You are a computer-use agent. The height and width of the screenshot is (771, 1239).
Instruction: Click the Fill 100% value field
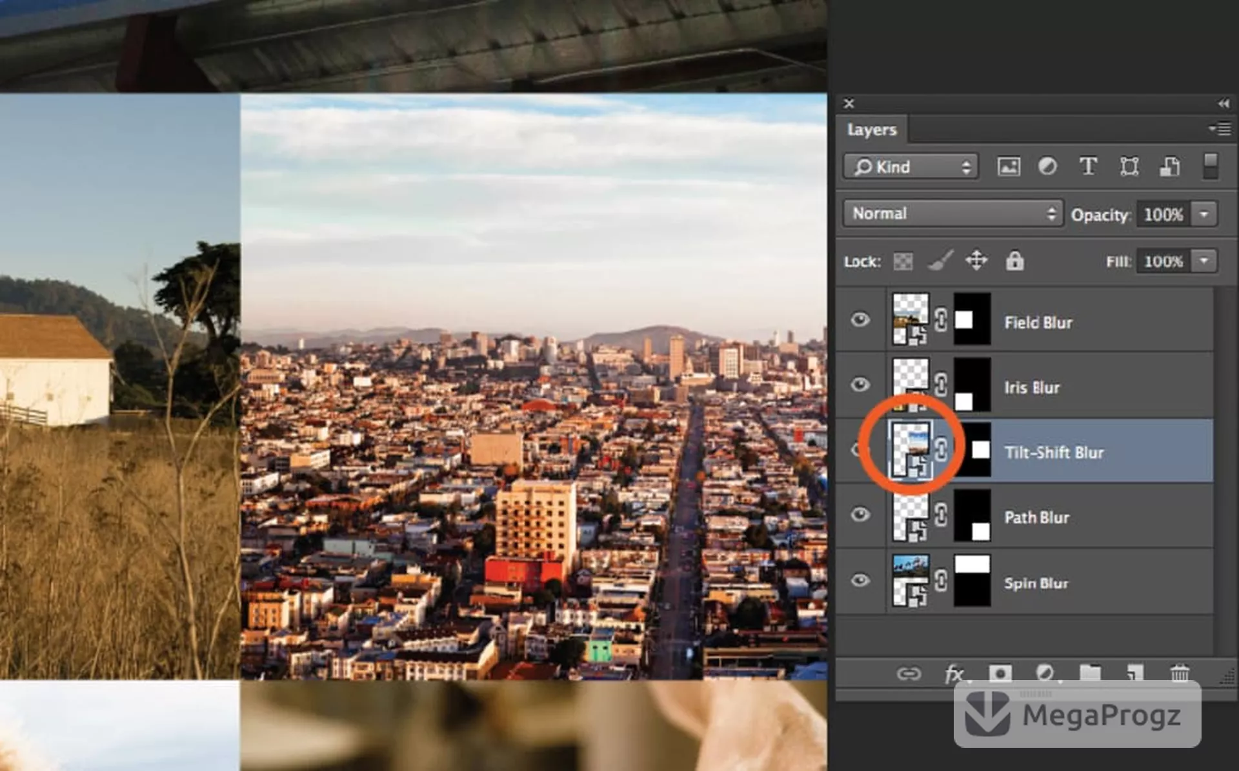(1163, 261)
